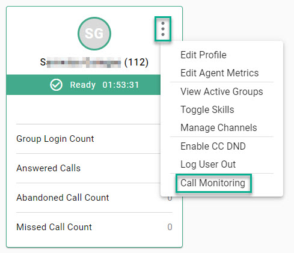Viewport: 294px width, 253px height.
Task: Select the Answered Calls row
Action: coord(88,168)
